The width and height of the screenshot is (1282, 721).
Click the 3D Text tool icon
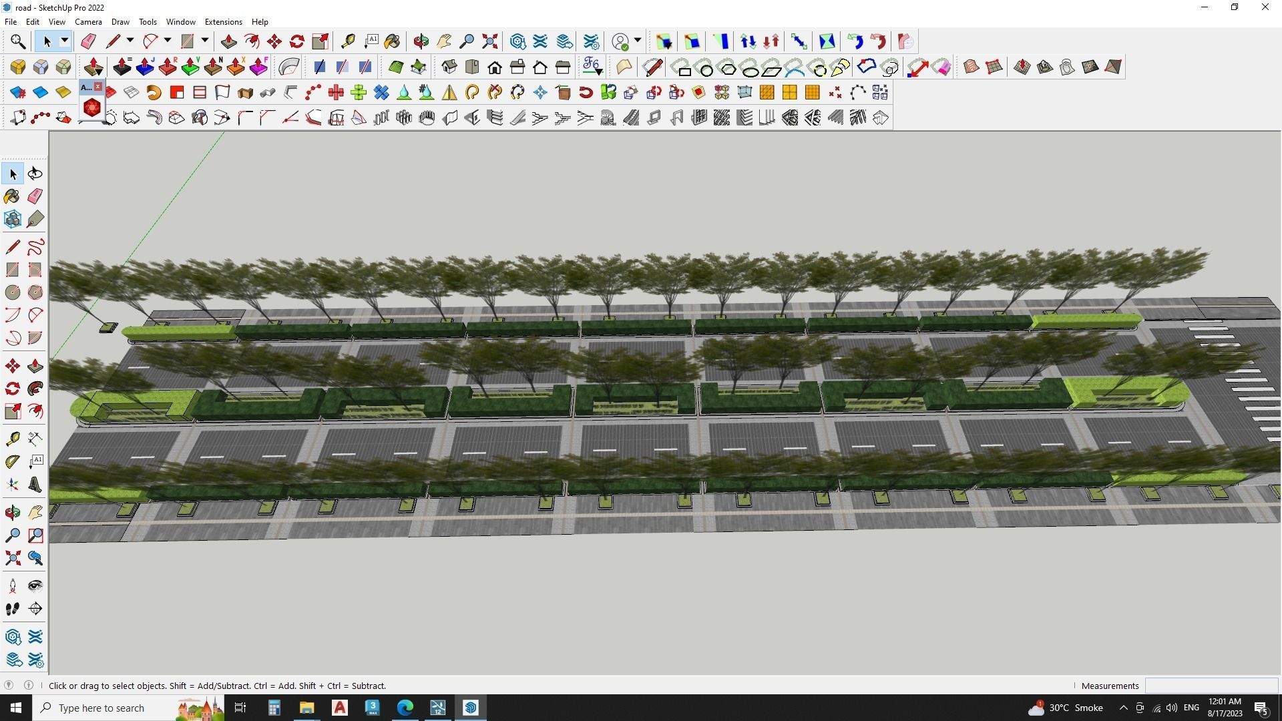35,485
